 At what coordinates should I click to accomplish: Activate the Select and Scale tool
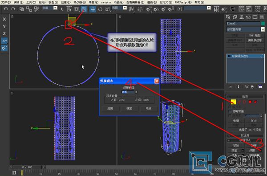coord(108,9)
